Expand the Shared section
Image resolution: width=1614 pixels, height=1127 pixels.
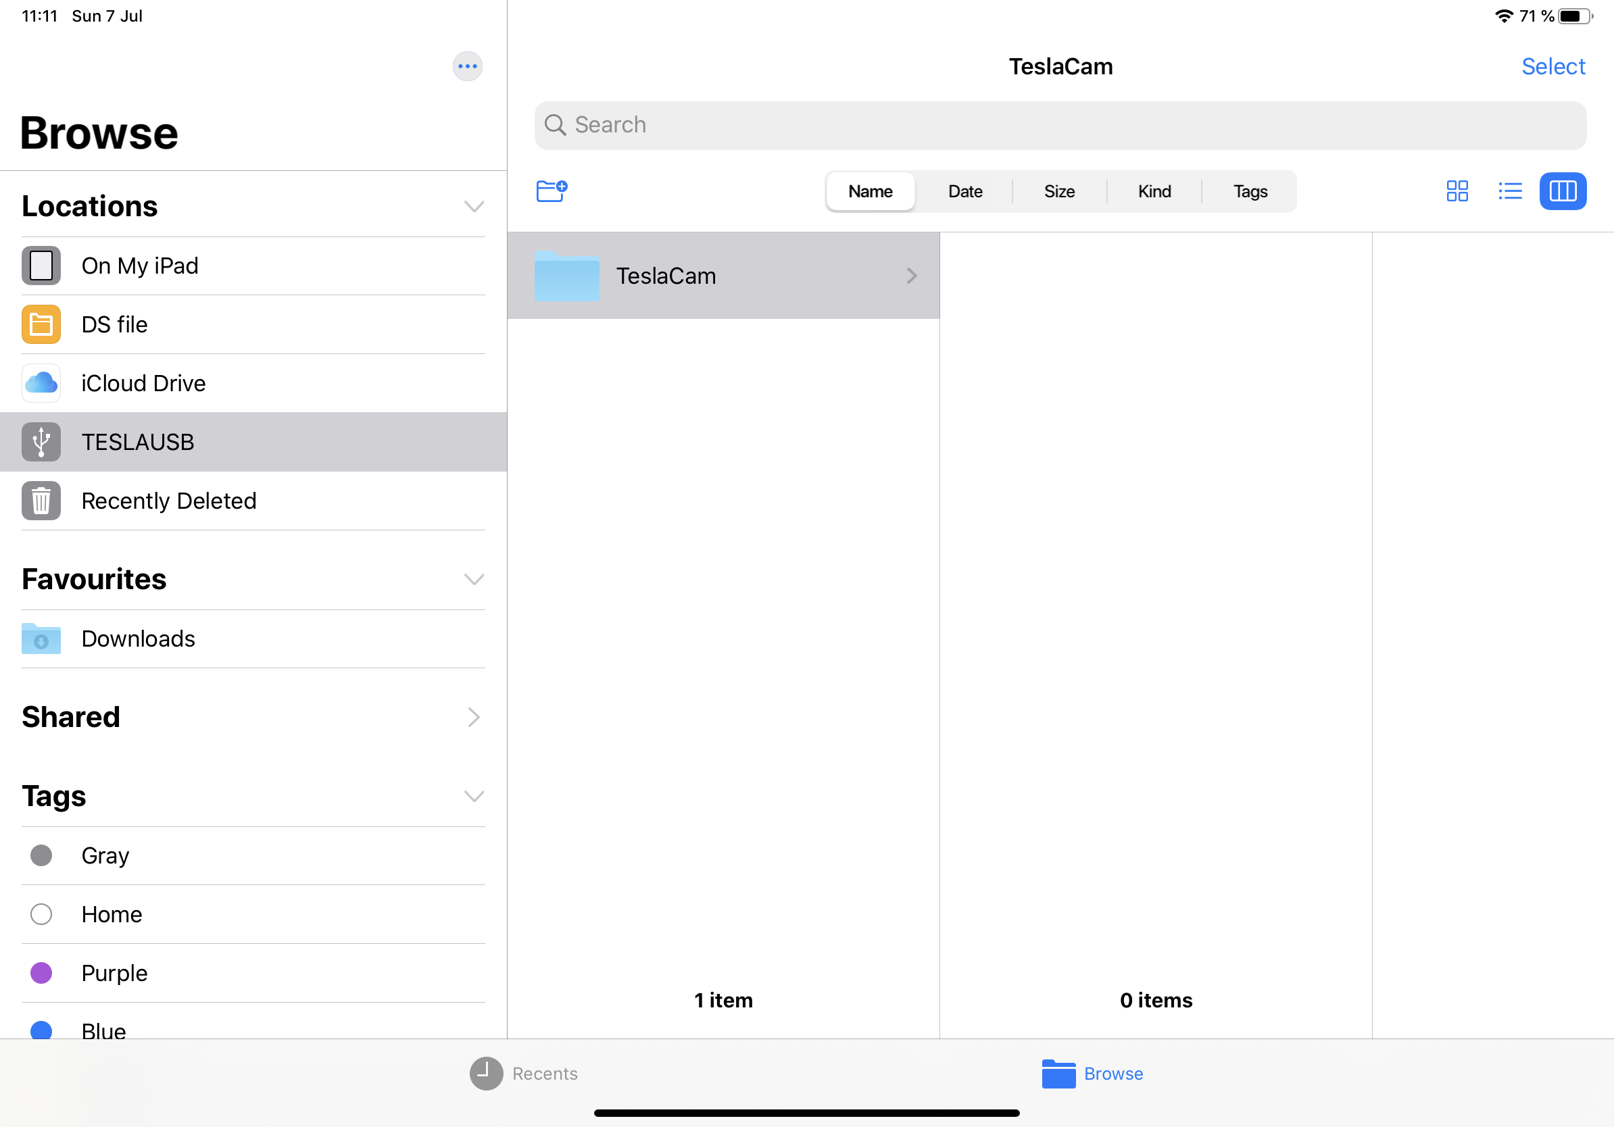pos(474,717)
